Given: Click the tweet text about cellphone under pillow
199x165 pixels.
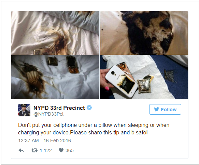Looking at the screenshot, I should click(x=94, y=129).
